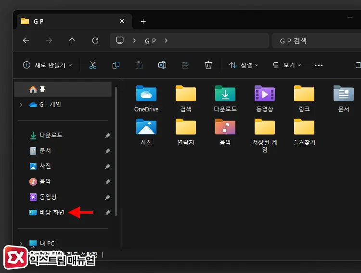This screenshot has width=361, height=273.
Task: Click the pin icon beside 사진
Action: coord(107,166)
